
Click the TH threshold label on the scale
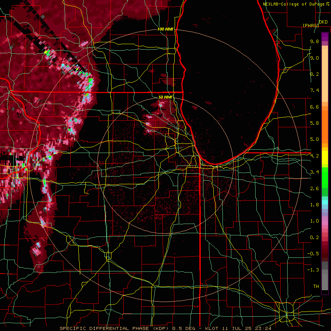coord(316,286)
